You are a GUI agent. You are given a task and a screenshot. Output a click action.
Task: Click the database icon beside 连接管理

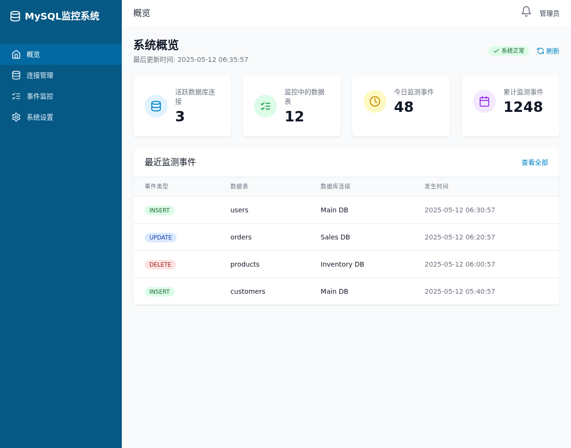pos(16,75)
